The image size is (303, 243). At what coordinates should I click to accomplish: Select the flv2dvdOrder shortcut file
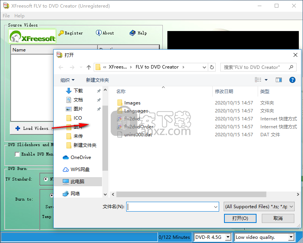pos(139,127)
